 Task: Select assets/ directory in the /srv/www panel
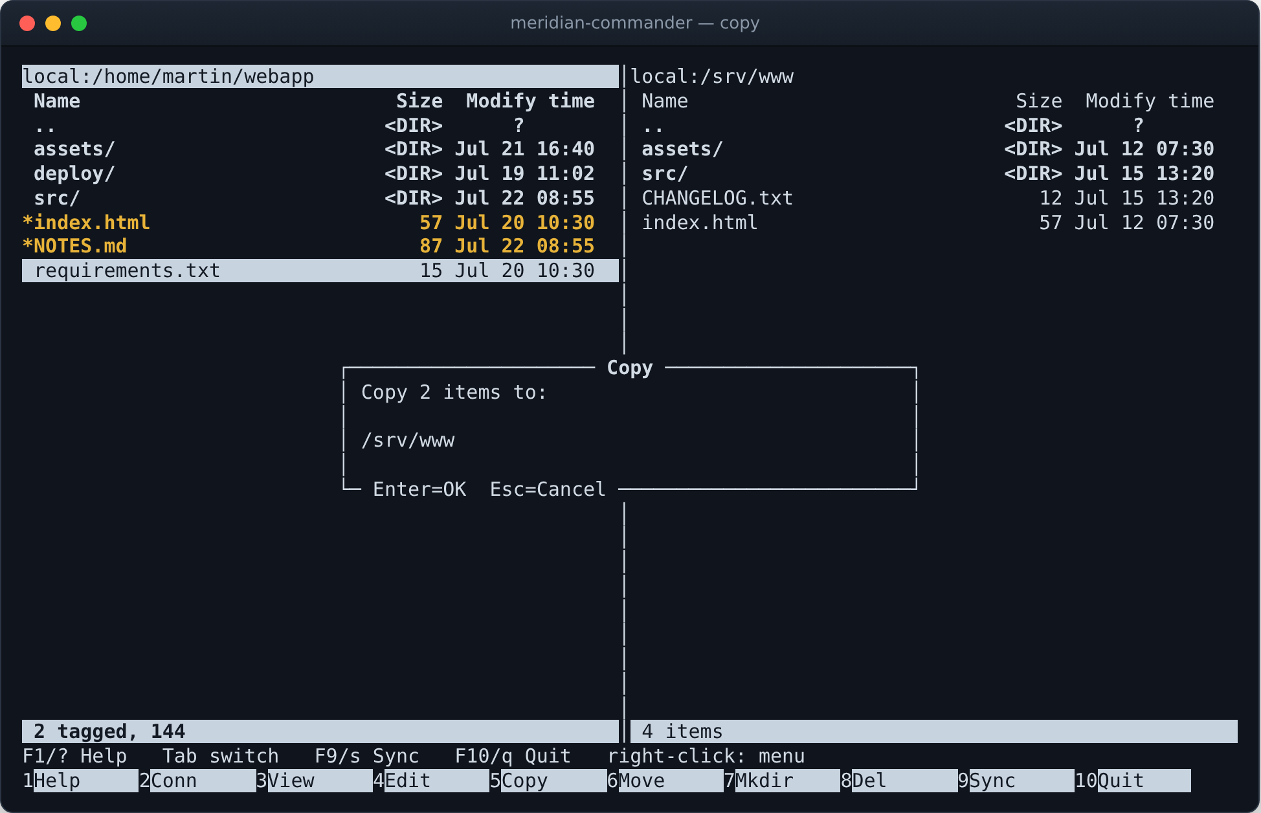(x=933, y=149)
